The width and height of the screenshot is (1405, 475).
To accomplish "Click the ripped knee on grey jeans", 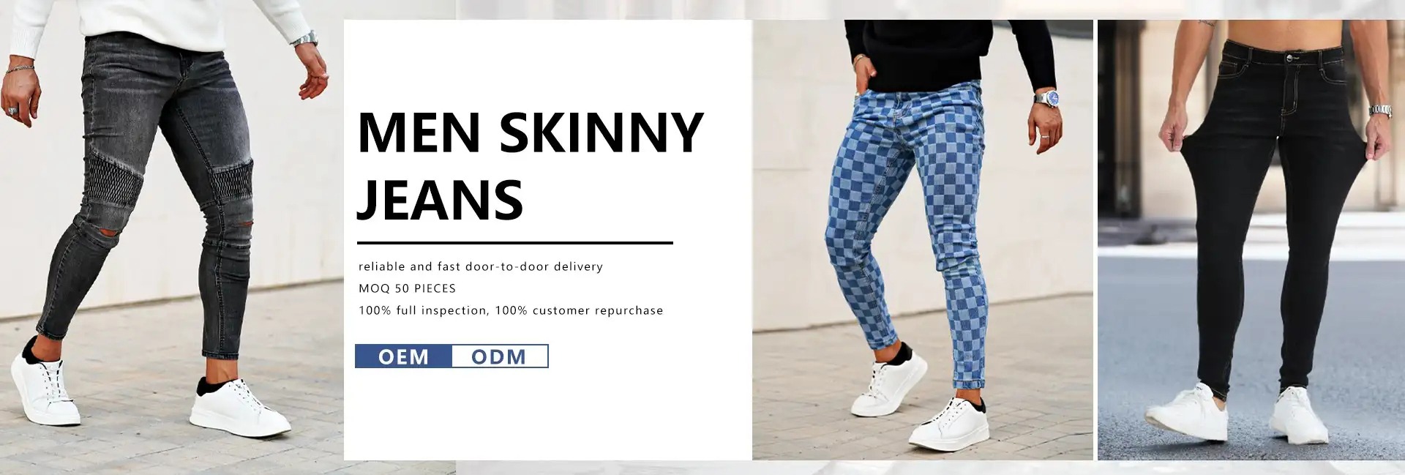I will (110, 239).
